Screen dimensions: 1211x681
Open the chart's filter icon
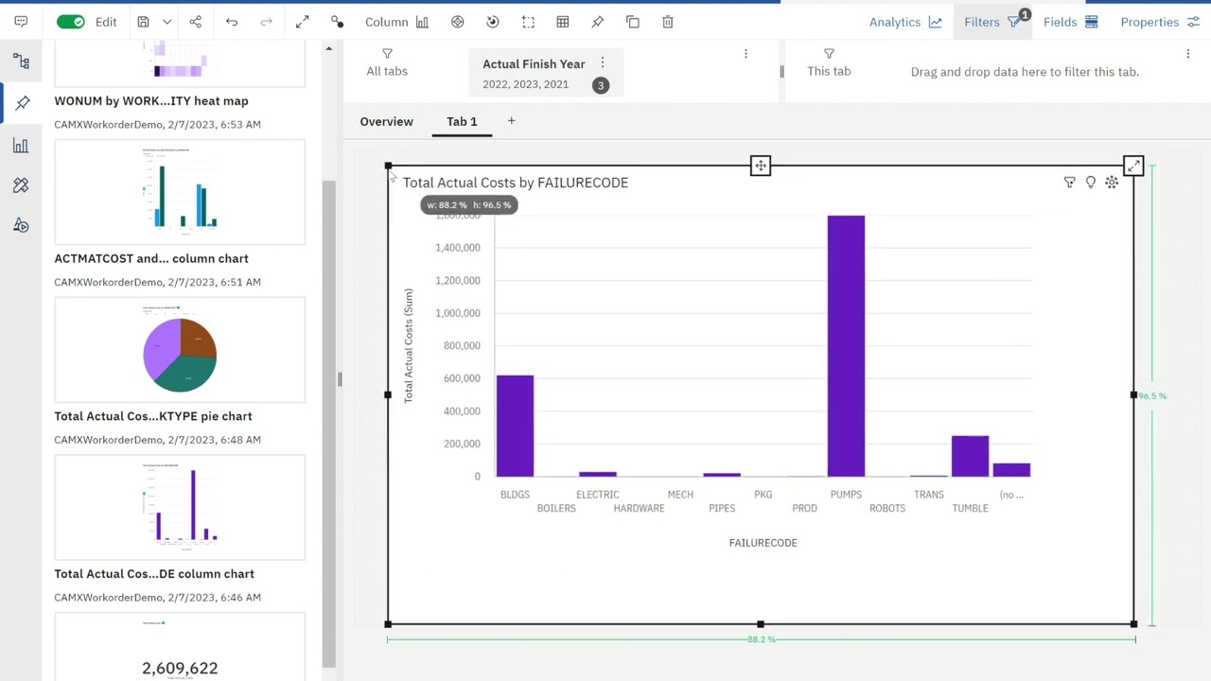coord(1070,183)
